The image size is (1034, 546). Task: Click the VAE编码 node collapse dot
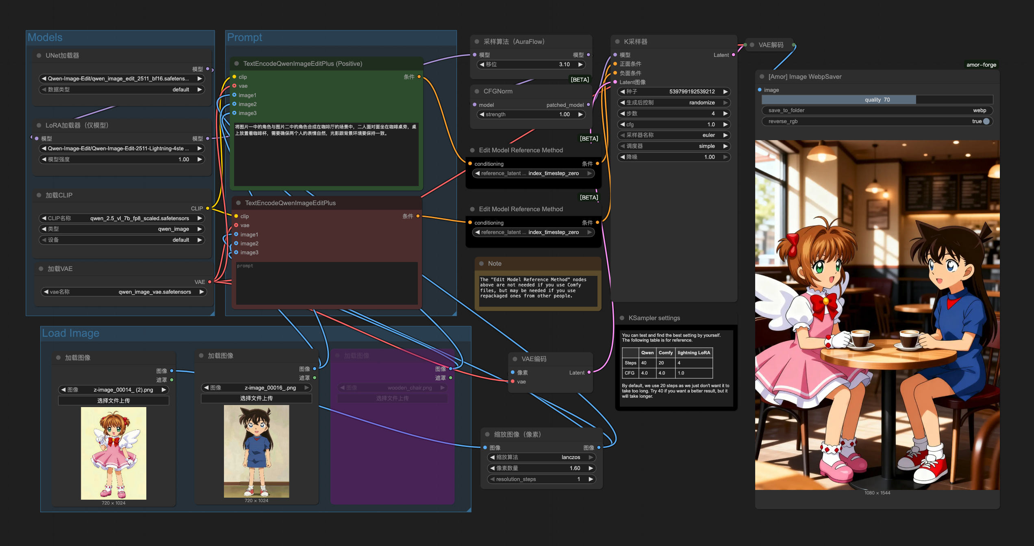(515, 359)
